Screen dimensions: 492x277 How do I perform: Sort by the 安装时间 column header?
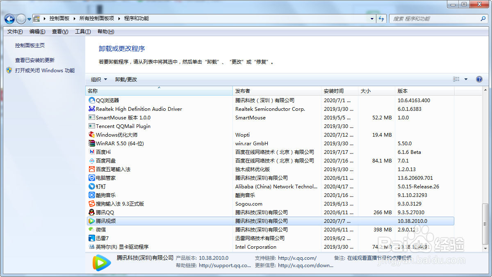pyautogui.click(x=339, y=91)
